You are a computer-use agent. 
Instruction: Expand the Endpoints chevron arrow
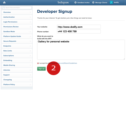point(30,46)
